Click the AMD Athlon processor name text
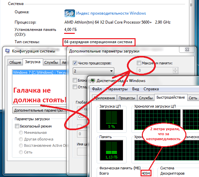This screenshot has width=199, height=177. (108, 22)
